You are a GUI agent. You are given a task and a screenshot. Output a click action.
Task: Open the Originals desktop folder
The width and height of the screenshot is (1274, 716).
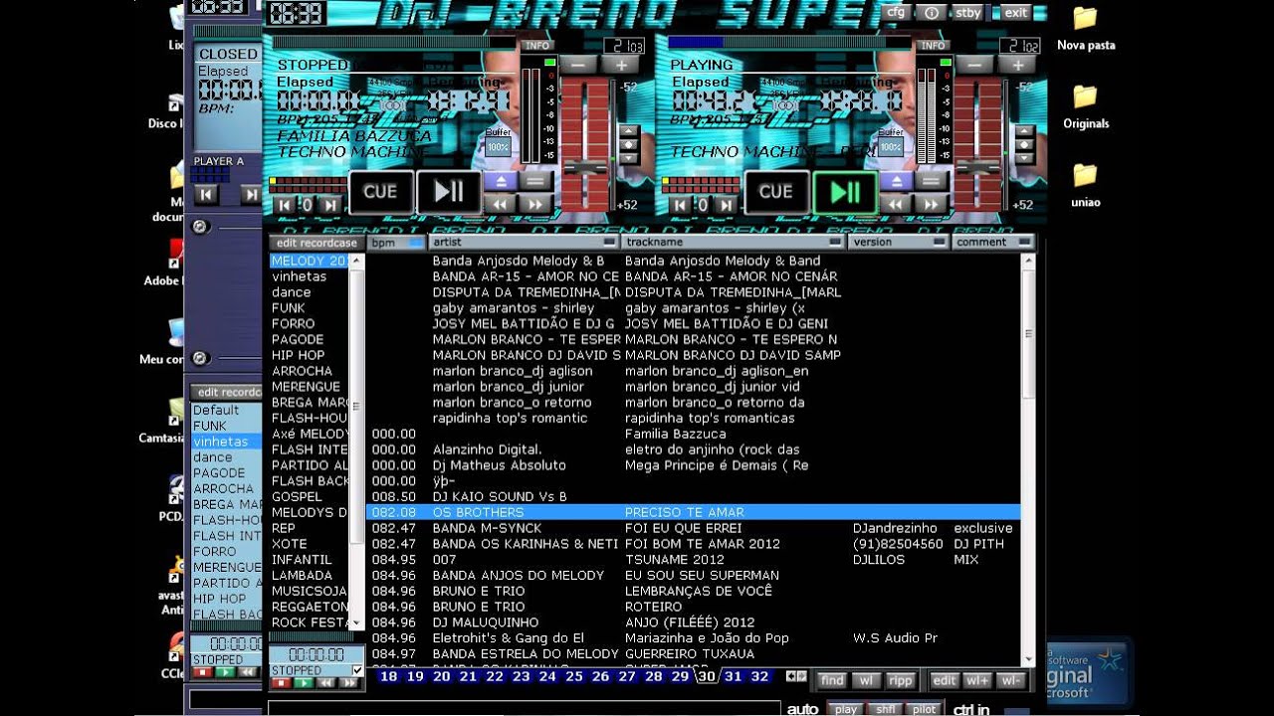[x=1086, y=107]
